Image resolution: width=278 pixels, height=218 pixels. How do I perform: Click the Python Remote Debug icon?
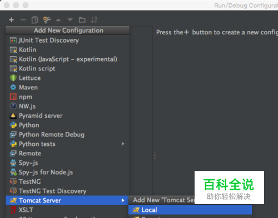click(13, 134)
